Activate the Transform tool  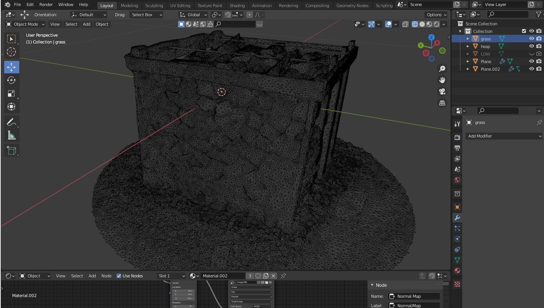click(11, 107)
